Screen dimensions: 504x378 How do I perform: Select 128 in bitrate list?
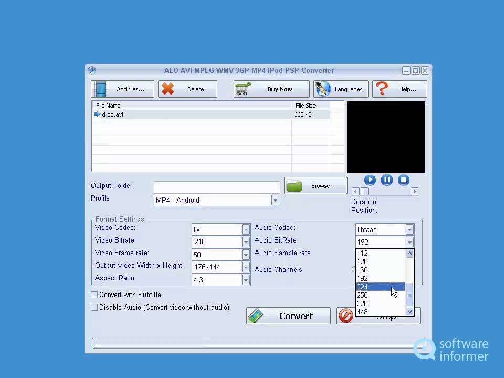(381, 261)
